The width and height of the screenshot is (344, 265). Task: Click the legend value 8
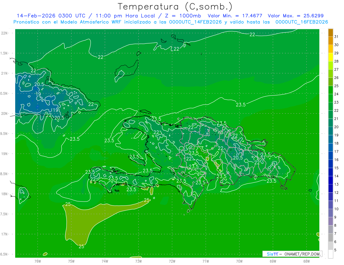point(335,226)
